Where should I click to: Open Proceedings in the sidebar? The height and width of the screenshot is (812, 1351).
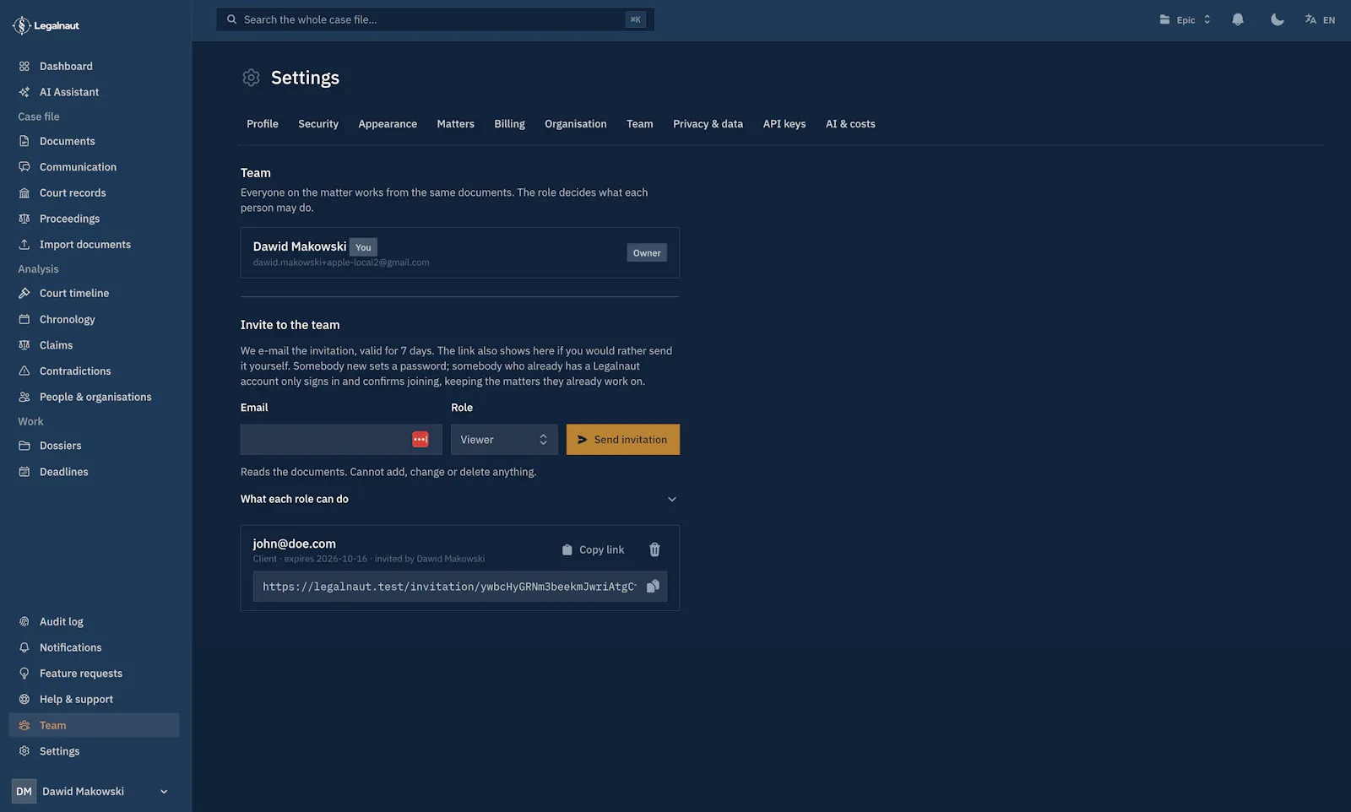click(x=94, y=219)
